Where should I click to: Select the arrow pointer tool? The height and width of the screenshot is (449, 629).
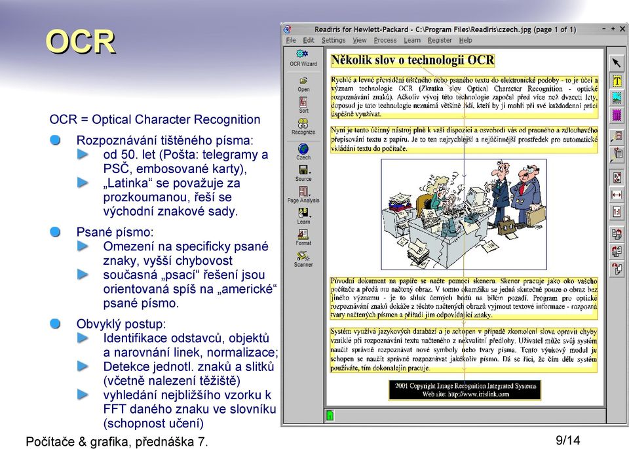(x=617, y=63)
